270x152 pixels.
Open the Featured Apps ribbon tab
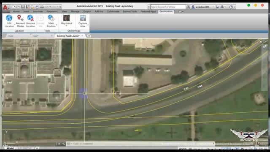[x=148, y=11]
